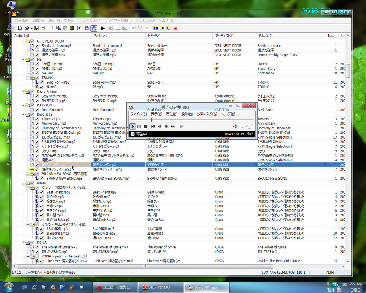The image size is (366, 293).
Task: Click the red return-arrow toolbar icon
Action: [169, 28]
